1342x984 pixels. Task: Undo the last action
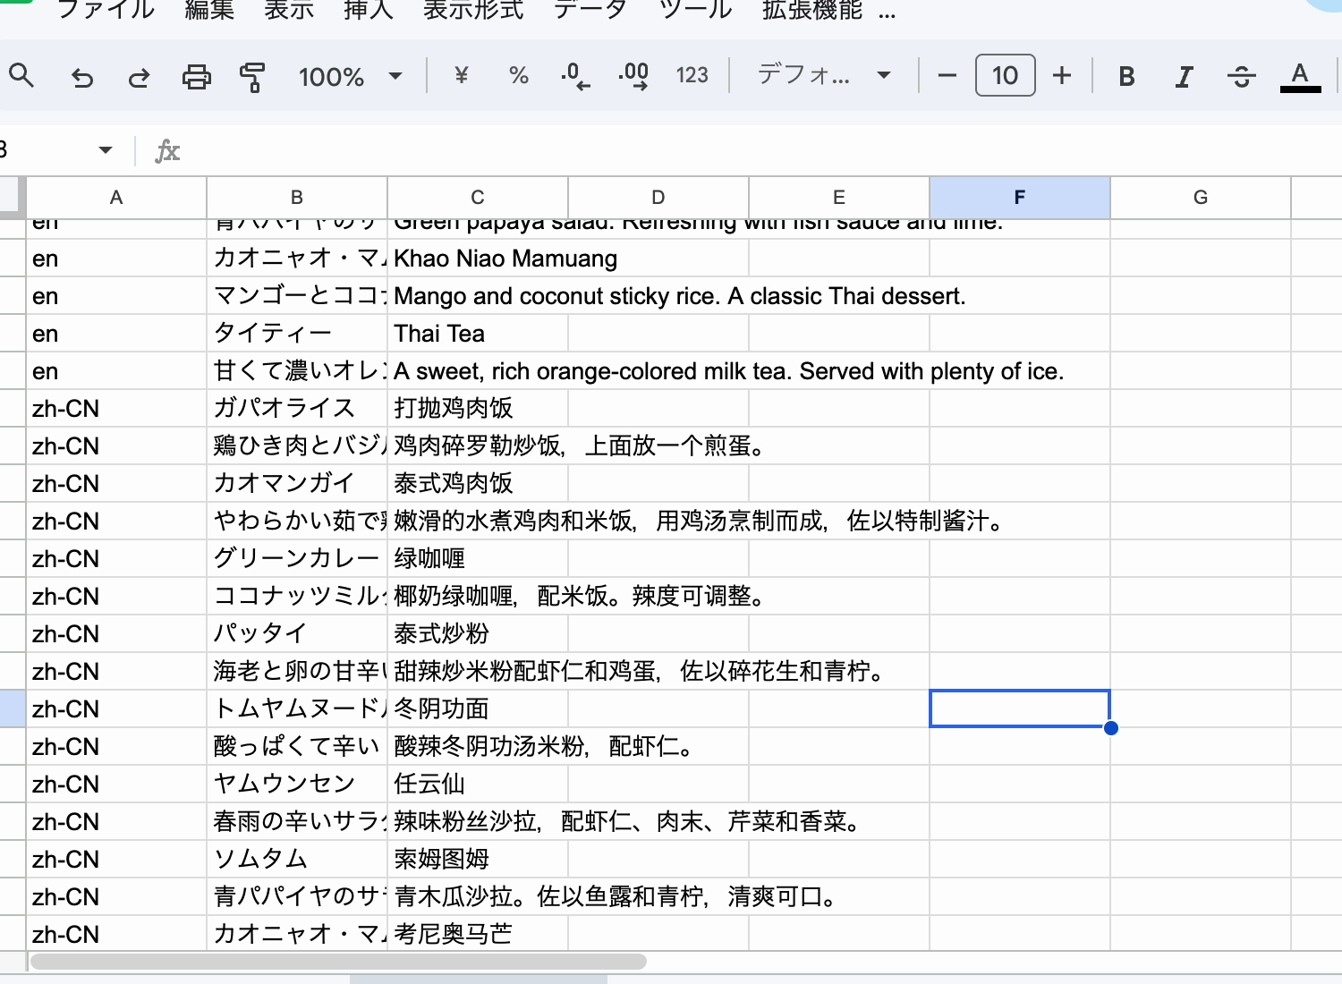click(82, 77)
